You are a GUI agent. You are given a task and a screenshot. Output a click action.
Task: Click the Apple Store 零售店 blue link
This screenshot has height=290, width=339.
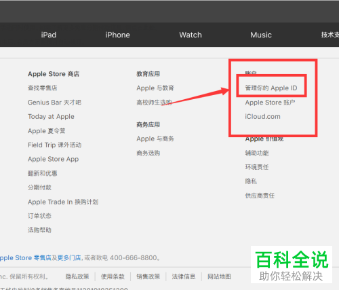pyautogui.click(x=26, y=258)
